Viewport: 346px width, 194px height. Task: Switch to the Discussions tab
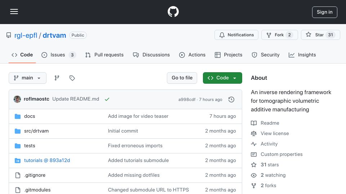click(x=151, y=55)
